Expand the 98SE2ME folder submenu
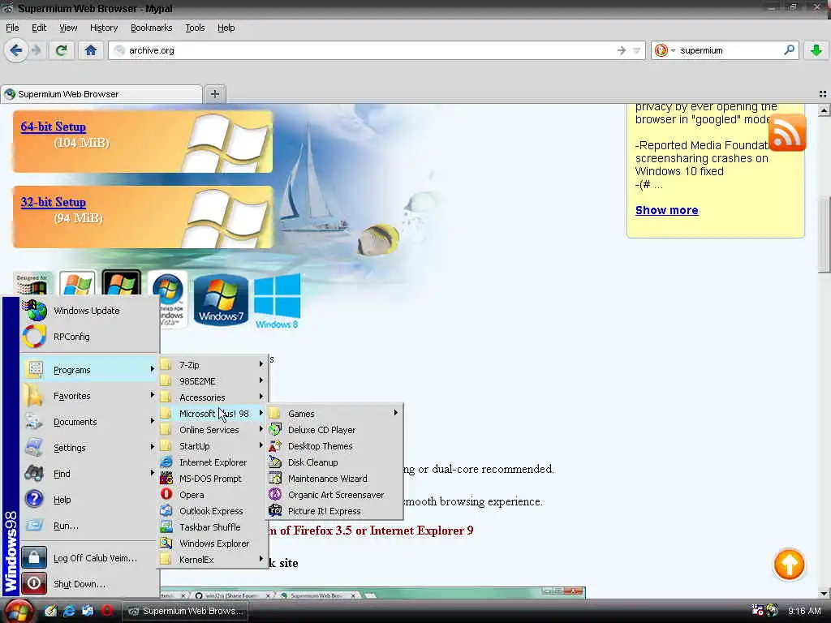The width and height of the screenshot is (831, 623). 213,381
